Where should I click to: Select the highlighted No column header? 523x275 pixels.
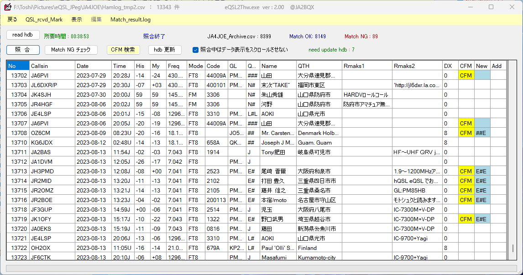17,66
